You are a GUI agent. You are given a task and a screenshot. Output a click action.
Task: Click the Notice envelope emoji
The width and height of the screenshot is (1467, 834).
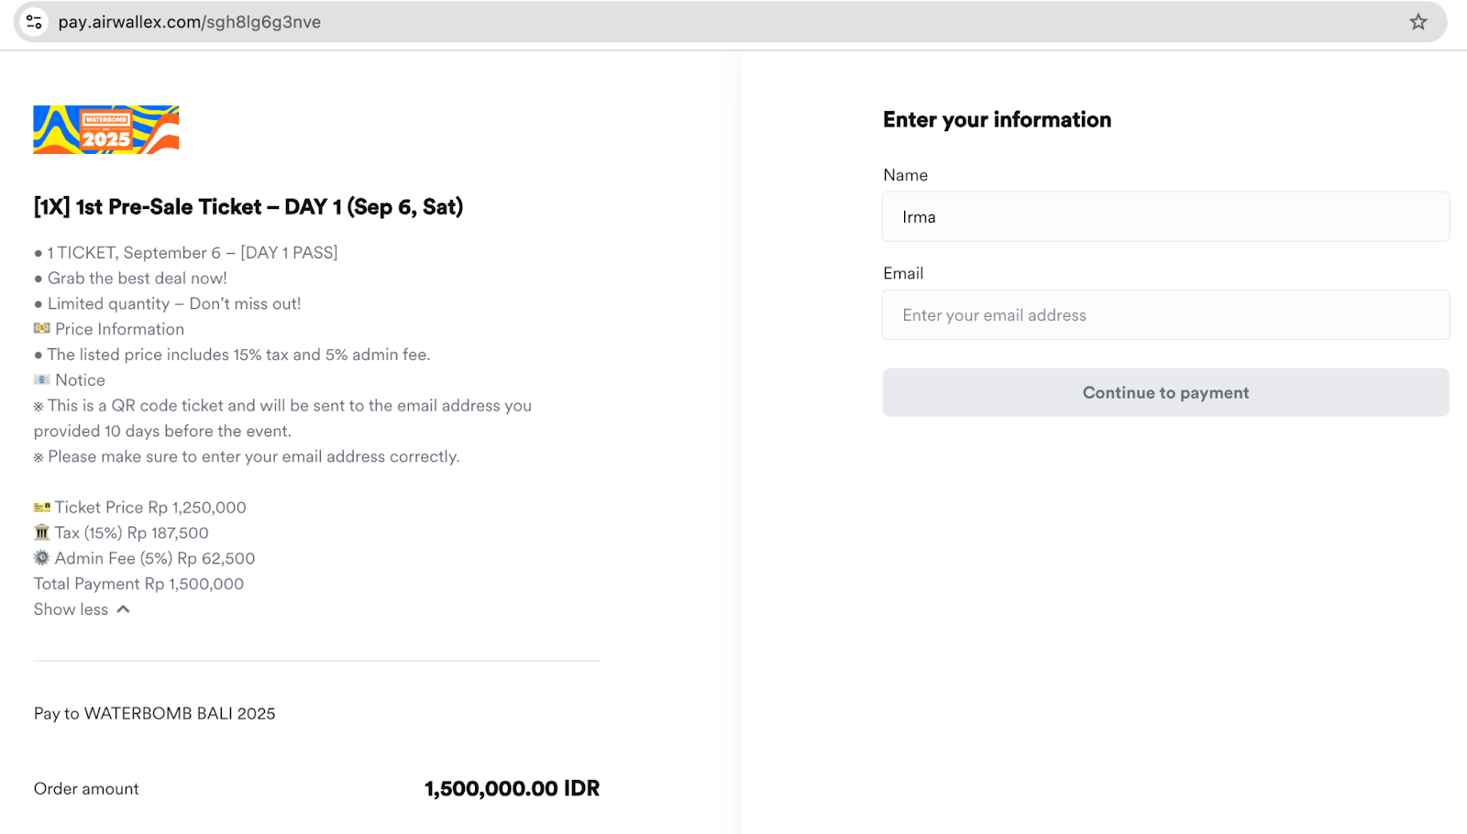coord(42,379)
